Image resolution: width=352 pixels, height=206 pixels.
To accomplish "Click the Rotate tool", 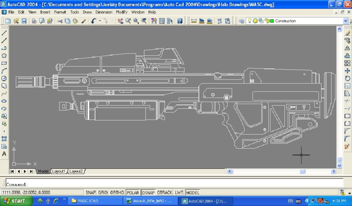I will pos(347,78).
